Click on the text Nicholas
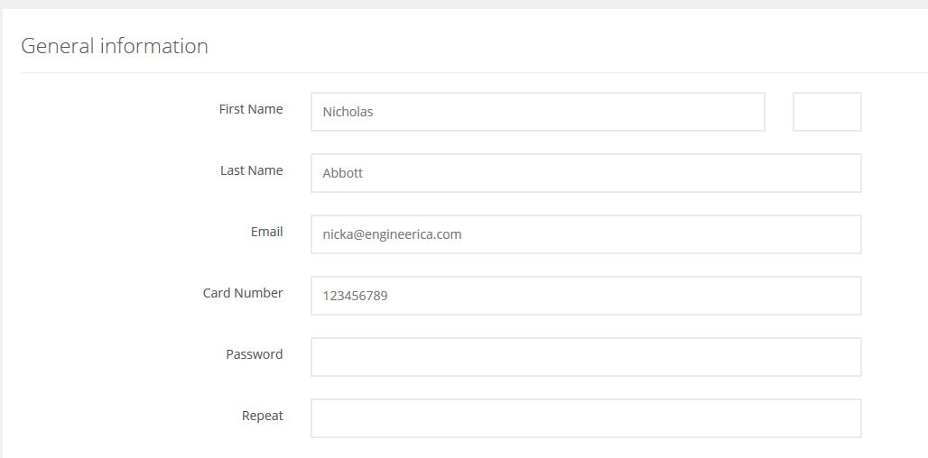 click(x=348, y=112)
